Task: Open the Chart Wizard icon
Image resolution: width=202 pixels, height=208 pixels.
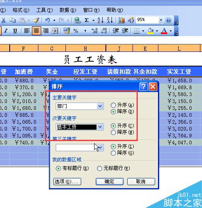Action: click(x=122, y=20)
